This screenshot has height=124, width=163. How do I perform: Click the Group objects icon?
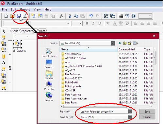pos(106,16)
